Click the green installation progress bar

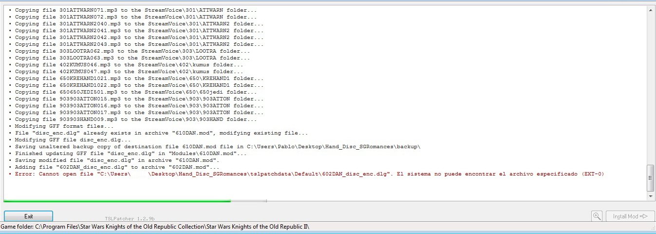117,200
